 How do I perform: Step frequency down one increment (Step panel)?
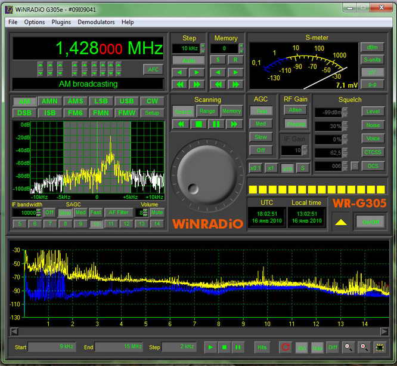[x=179, y=73]
